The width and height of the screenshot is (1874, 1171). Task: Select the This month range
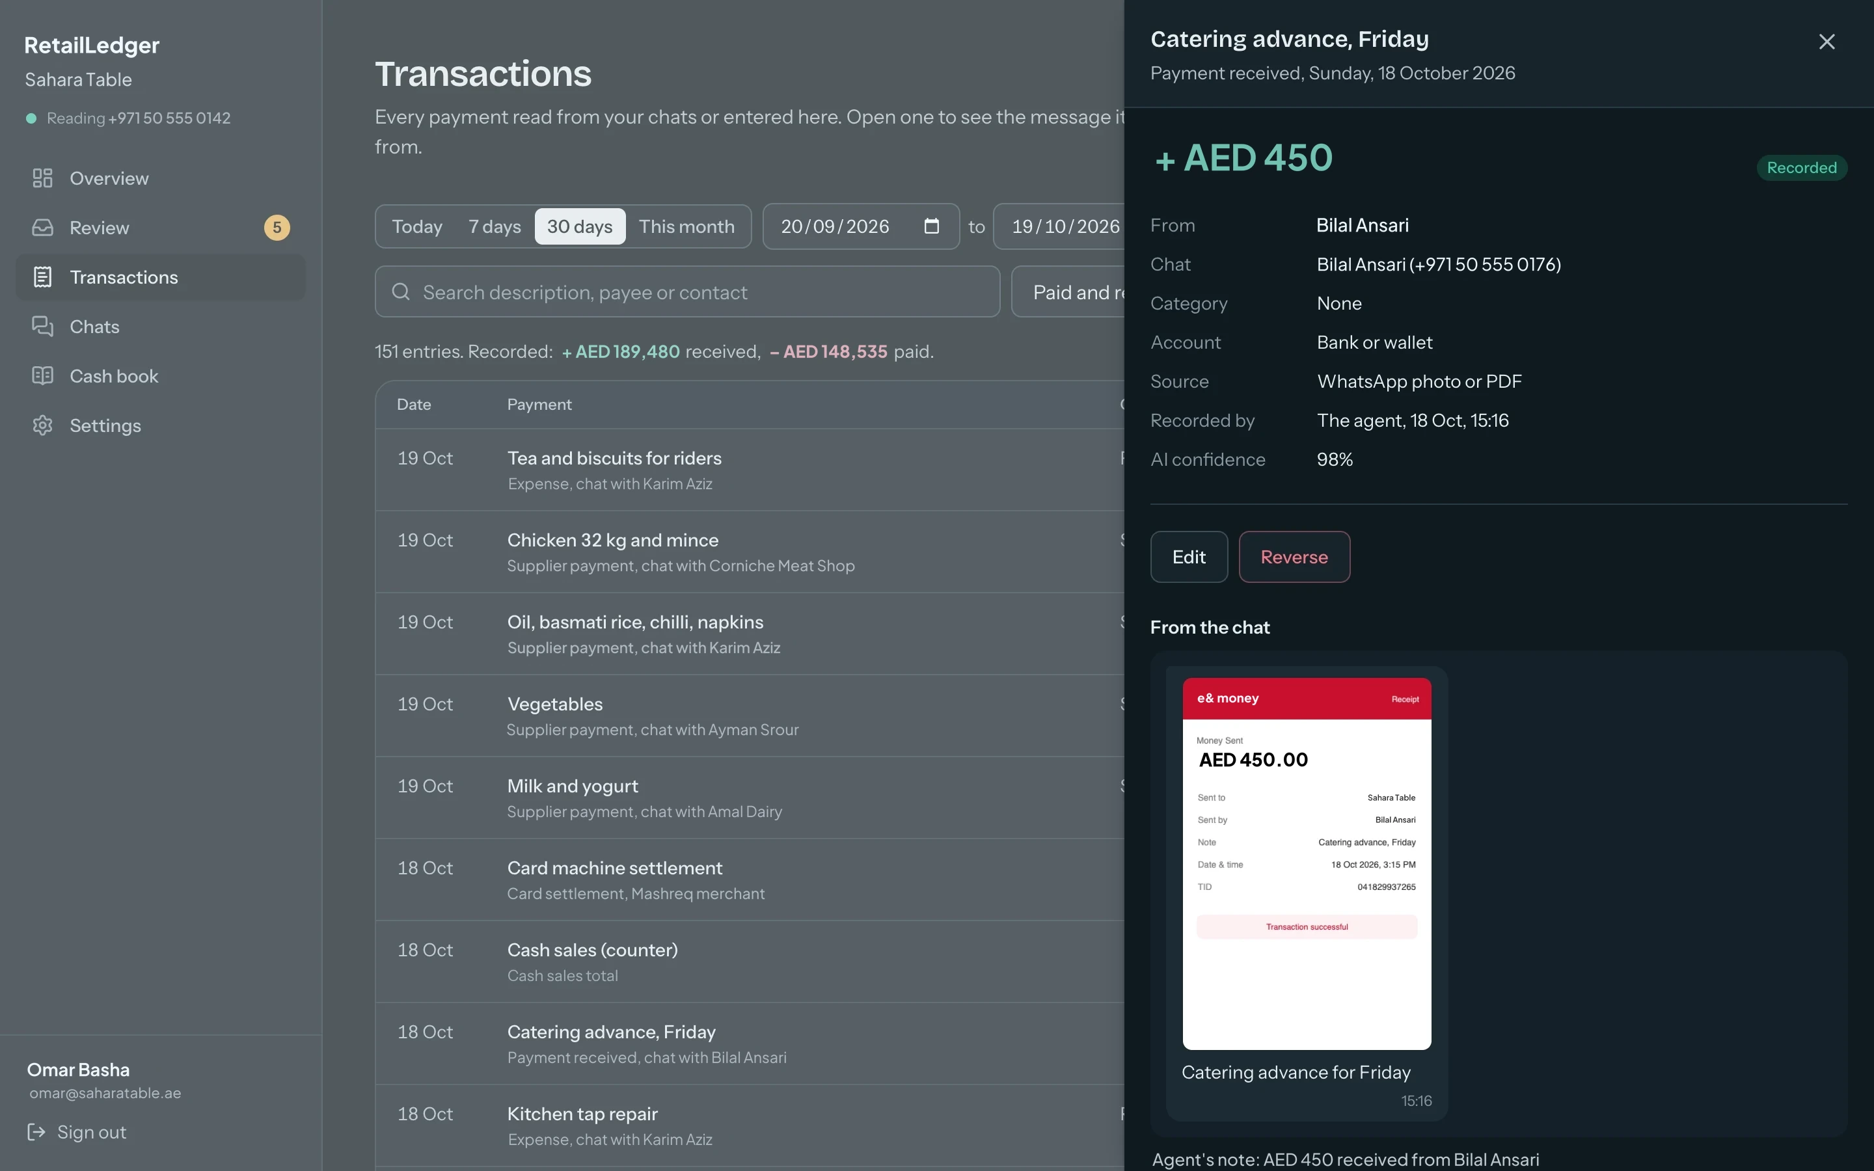[x=687, y=226]
